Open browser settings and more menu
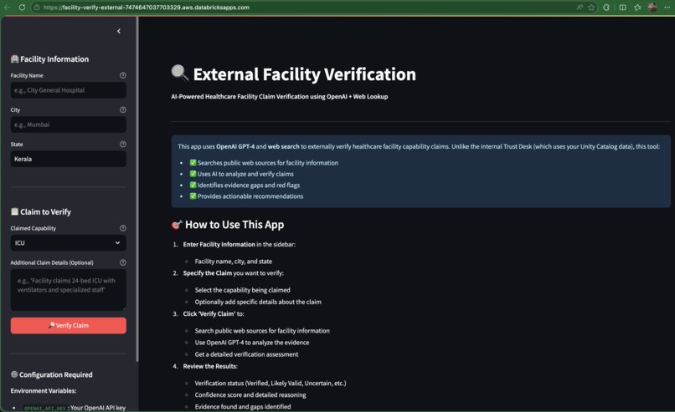675x412 pixels. coord(667,8)
